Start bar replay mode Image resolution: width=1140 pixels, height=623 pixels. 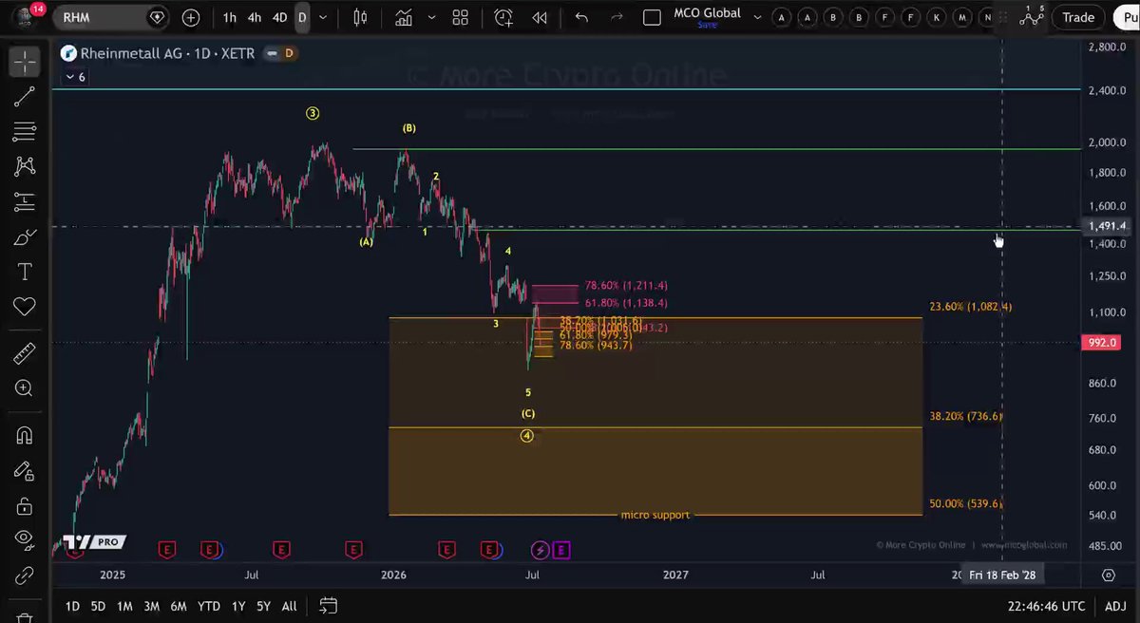click(x=540, y=17)
